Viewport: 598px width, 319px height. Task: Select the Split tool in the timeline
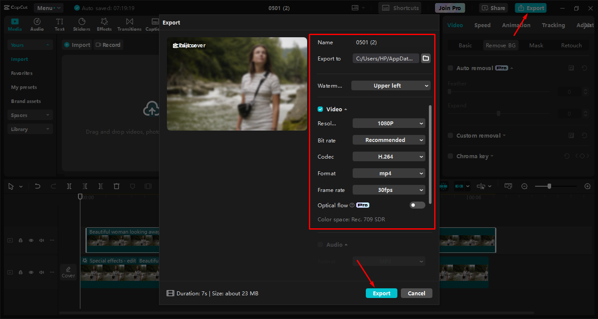point(69,186)
